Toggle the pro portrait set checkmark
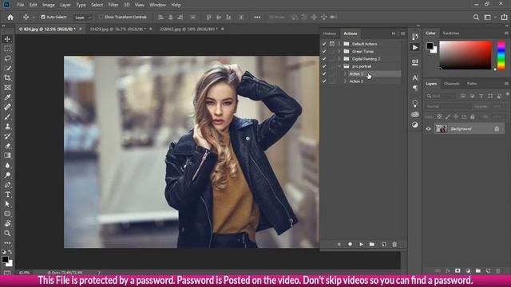The height and width of the screenshot is (287, 511). (x=324, y=66)
